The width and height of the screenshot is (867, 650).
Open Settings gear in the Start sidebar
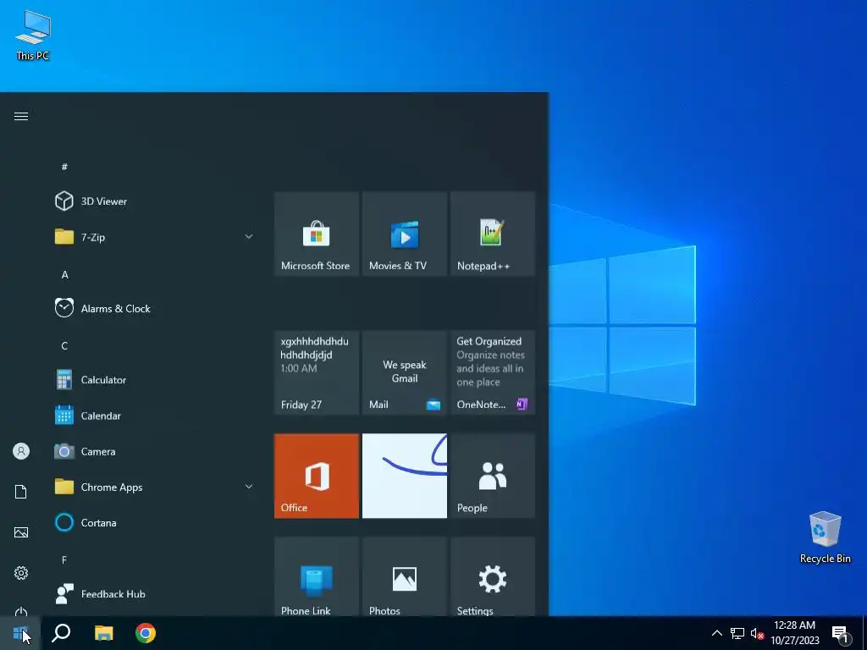click(21, 573)
